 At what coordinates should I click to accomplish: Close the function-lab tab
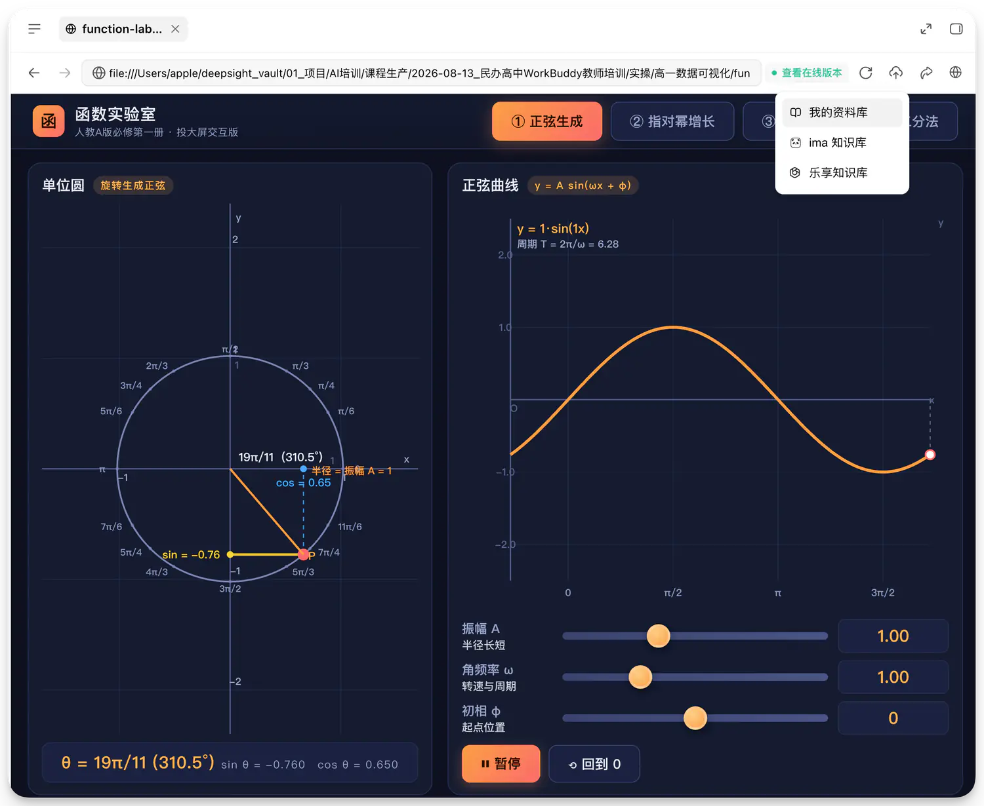tap(175, 29)
